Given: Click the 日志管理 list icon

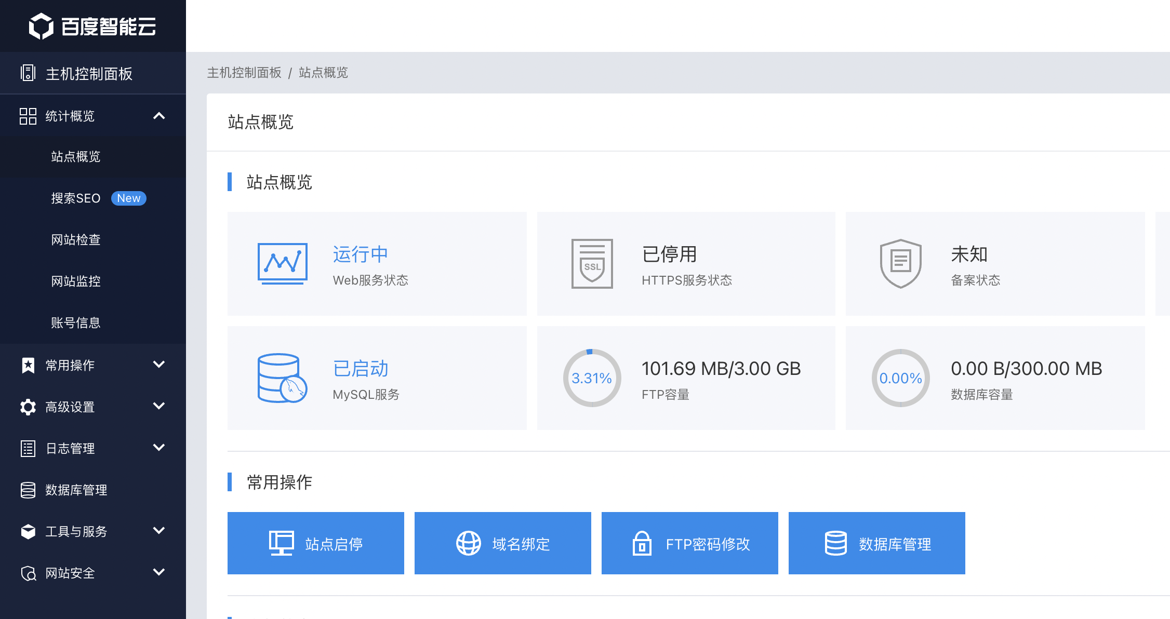Looking at the screenshot, I should tap(28, 448).
